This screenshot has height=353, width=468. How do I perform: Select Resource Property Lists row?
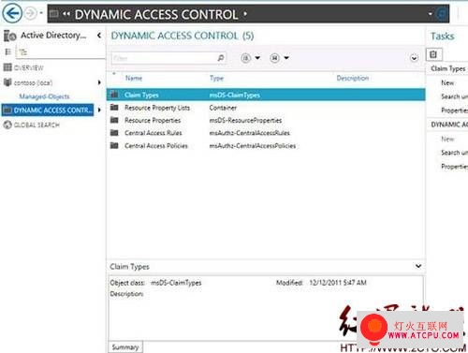click(266, 108)
